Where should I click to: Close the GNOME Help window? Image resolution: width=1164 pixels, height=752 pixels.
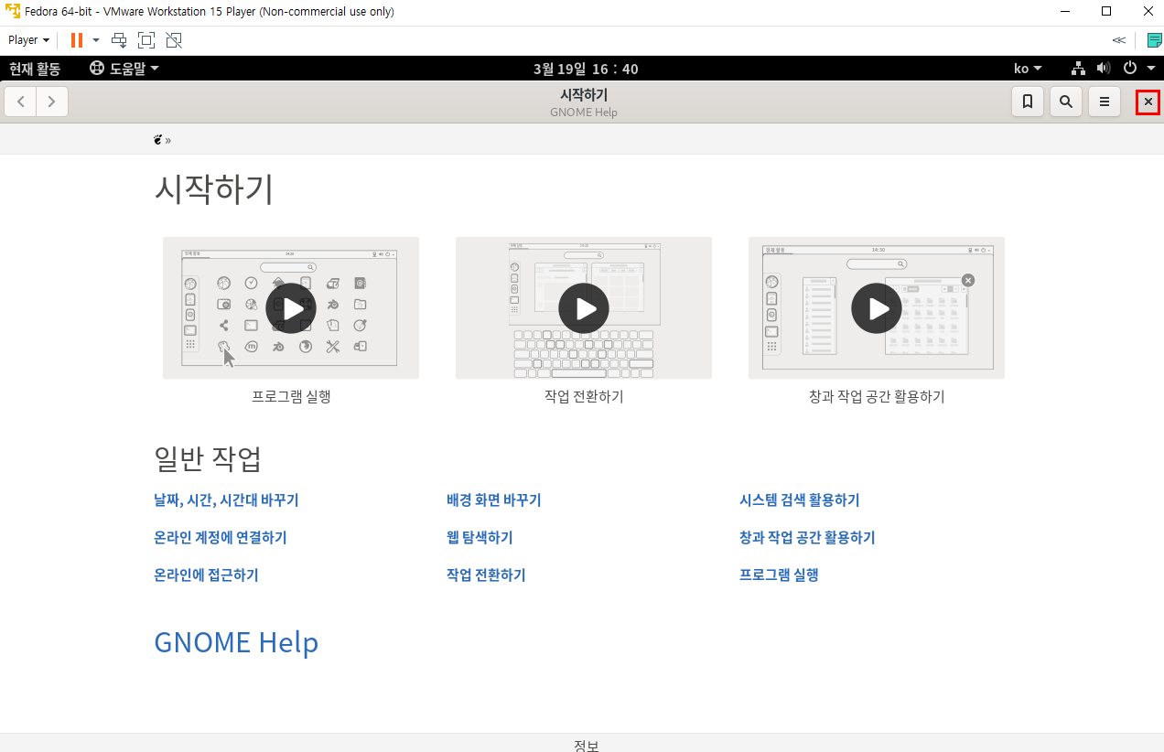(1148, 102)
